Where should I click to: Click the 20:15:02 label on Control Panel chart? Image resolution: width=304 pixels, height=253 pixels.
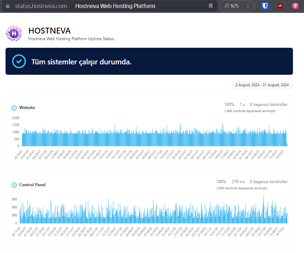(16, 232)
